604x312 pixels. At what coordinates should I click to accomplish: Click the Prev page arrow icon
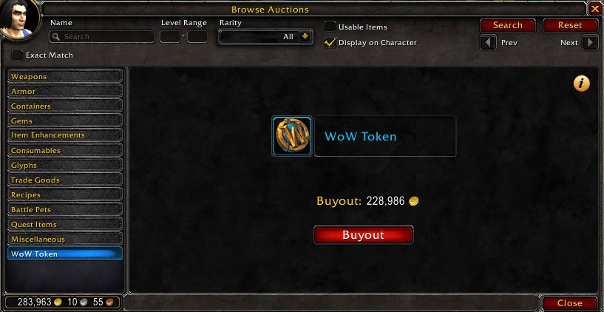tap(488, 42)
